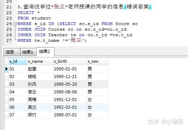Image resolution: width=188 pixels, height=130 pixels.
Task: Click the birth date 1989-07-01 cell
Action: click(x=70, y=115)
